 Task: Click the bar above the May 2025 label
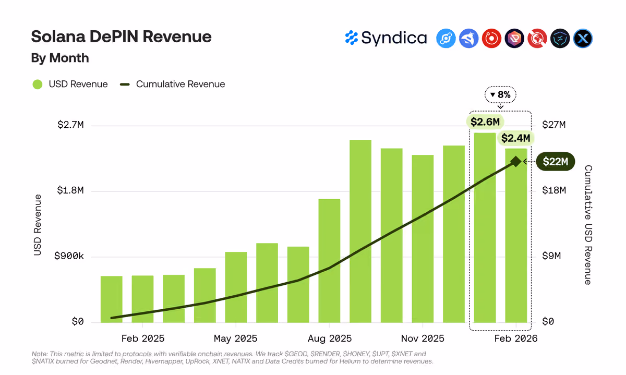click(236, 287)
